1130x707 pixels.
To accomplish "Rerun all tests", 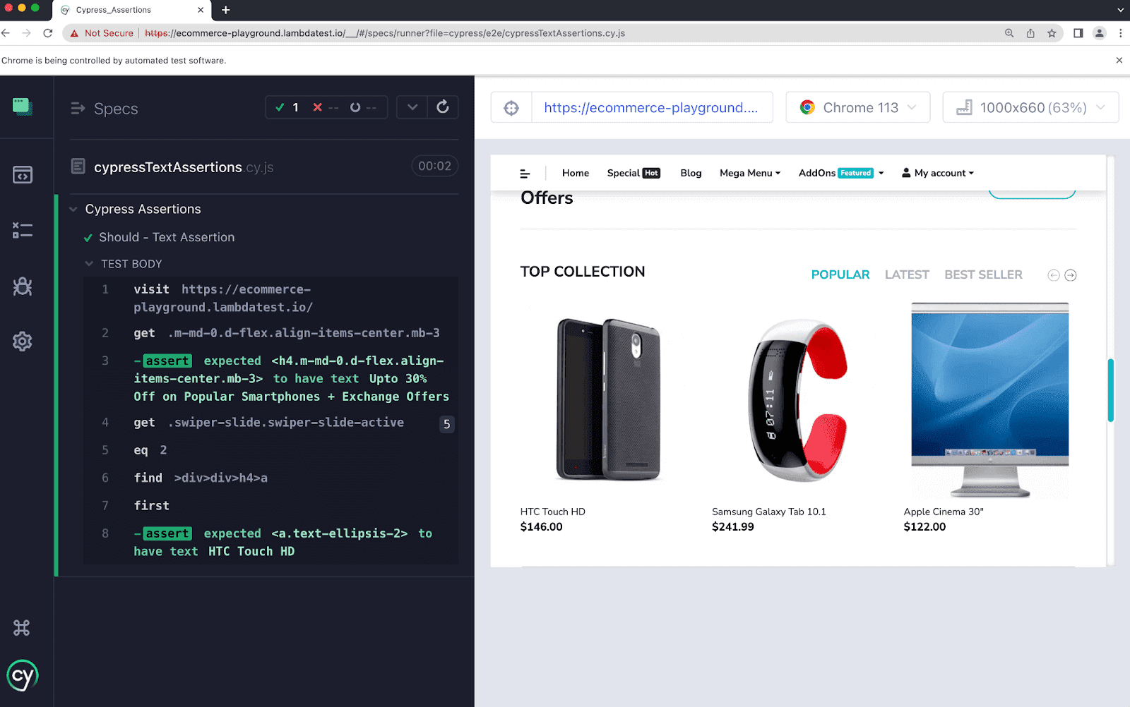I will pos(443,107).
